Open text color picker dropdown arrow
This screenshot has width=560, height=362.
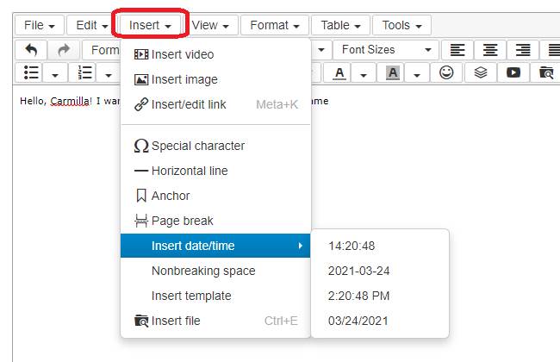pos(364,75)
